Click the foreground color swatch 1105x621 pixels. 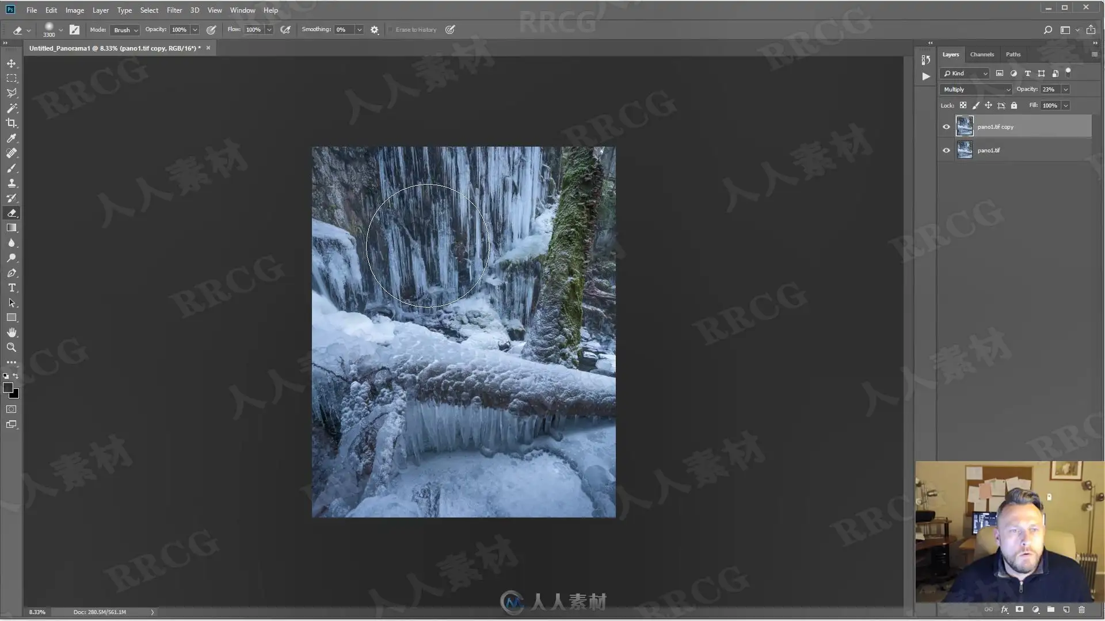pyautogui.click(x=8, y=388)
